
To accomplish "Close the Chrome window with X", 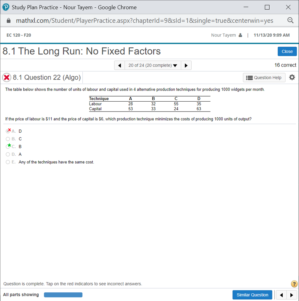I will click(288, 7).
